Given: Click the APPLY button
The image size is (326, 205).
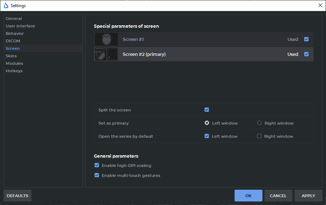Looking at the screenshot, I should pos(308,196).
